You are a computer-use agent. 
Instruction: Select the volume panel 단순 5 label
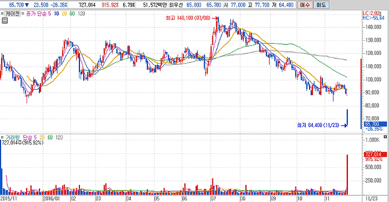point(30,137)
